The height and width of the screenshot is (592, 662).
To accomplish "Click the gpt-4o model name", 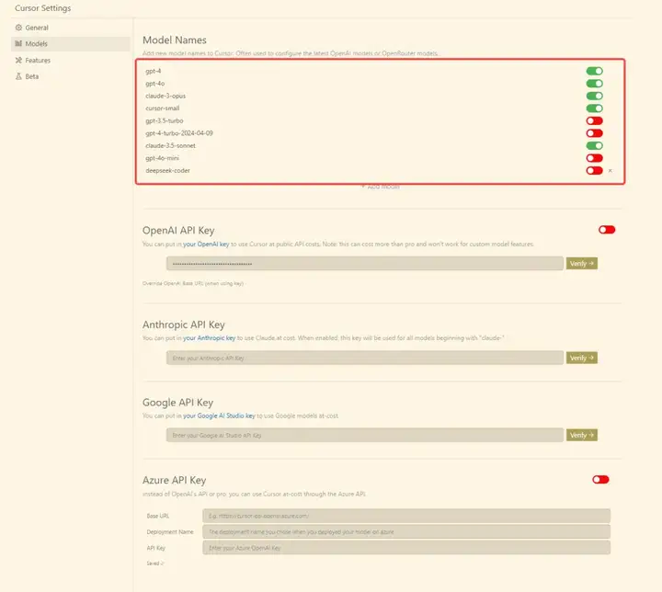I will tap(155, 84).
